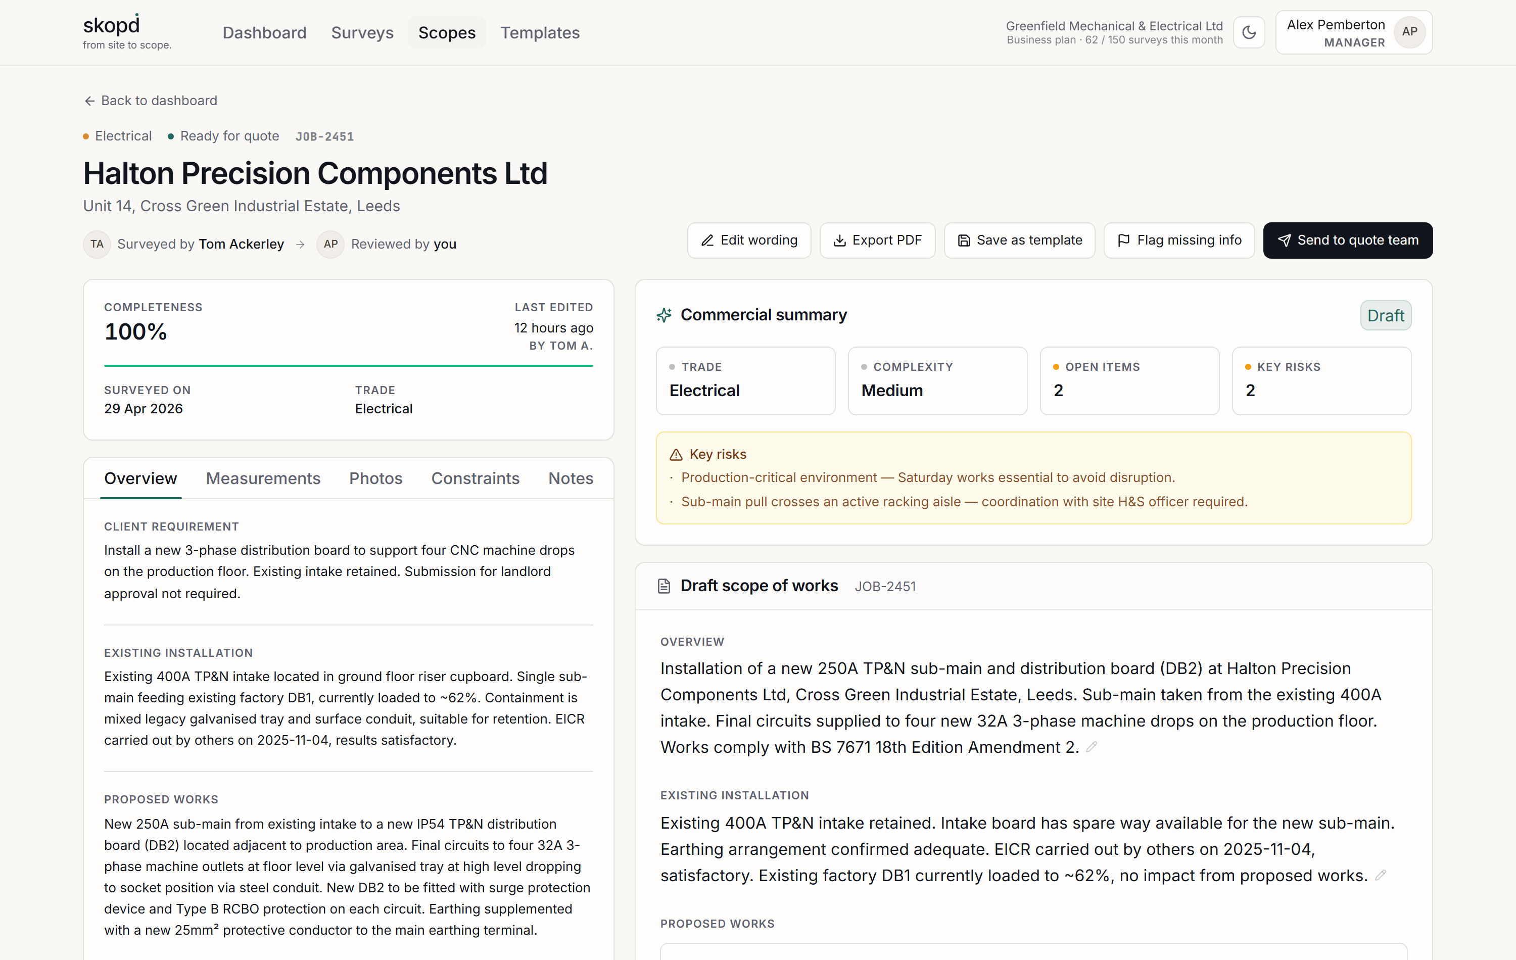Click Back to dashboard link

(x=151, y=101)
